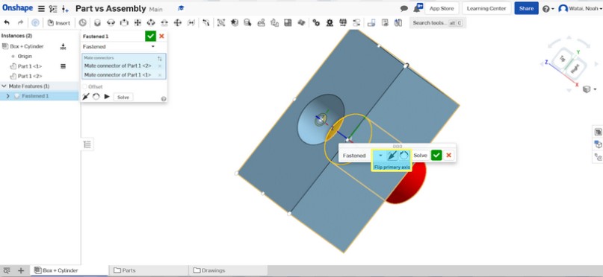Expand the Fastened 1 tree item

8,96
